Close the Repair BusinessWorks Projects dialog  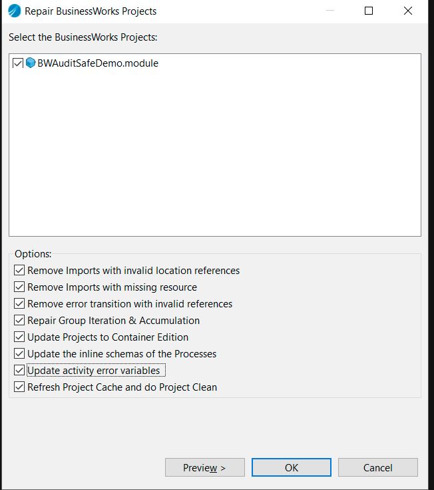408,11
